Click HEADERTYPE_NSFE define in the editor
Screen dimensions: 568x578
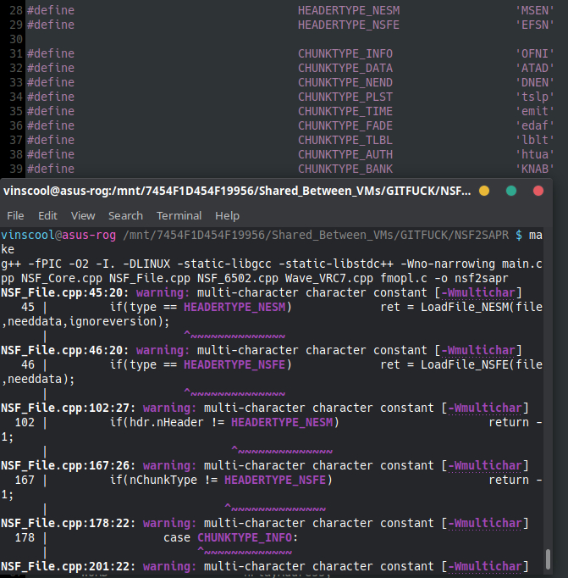coord(349,25)
